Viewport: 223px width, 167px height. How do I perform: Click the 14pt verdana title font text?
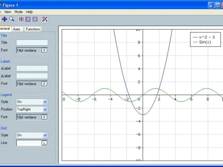click(x=26, y=50)
